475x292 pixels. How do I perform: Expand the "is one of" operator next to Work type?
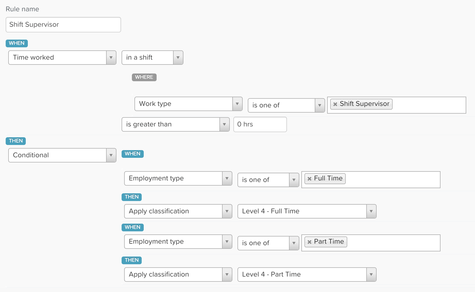click(319, 105)
